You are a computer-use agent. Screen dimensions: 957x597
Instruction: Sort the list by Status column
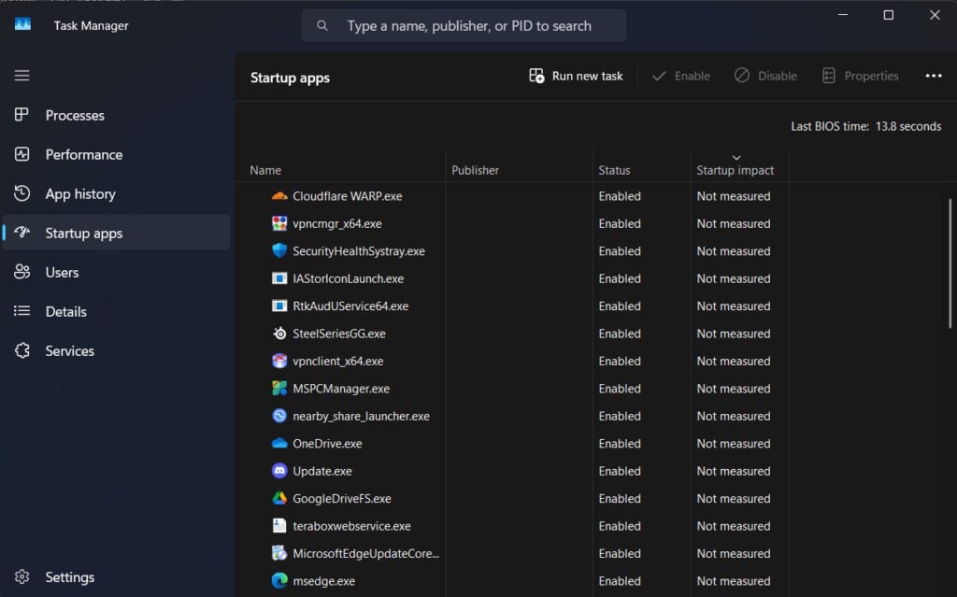click(614, 170)
